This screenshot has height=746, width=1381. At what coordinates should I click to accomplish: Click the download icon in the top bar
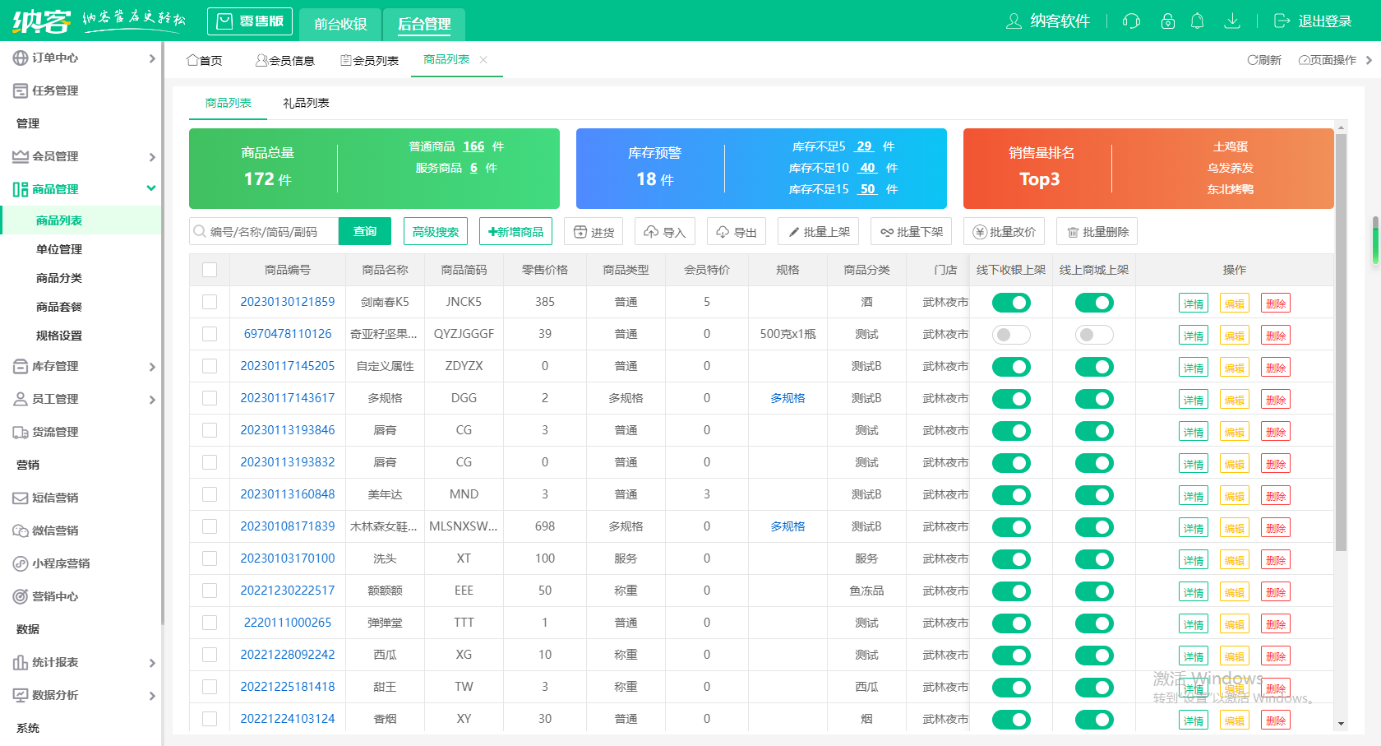tap(1232, 21)
